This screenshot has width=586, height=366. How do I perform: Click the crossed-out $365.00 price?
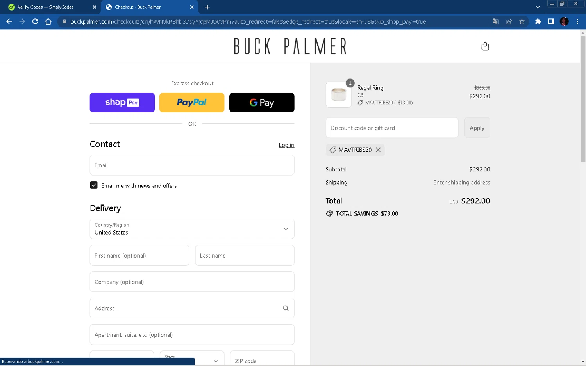[482, 88]
